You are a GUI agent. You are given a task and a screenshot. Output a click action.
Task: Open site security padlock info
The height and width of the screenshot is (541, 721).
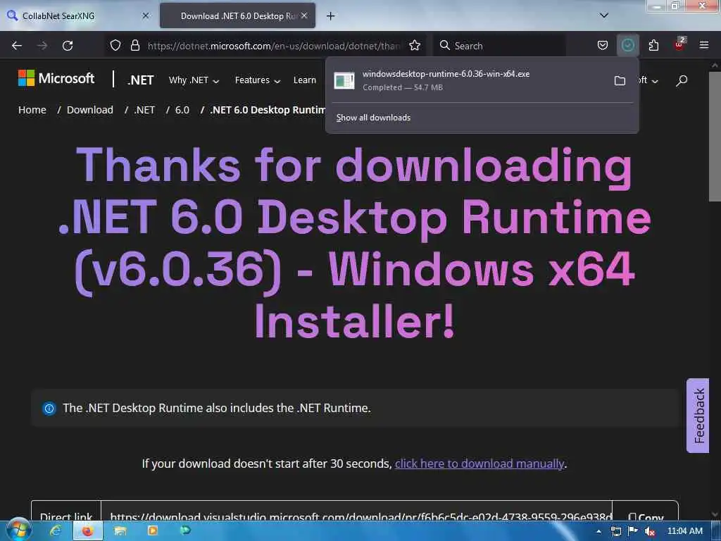[134, 45]
